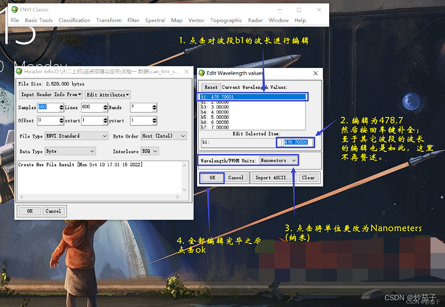Open the File menu in ENVI Classic
Image resolution: width=445 pixels, height=307 pixels.
point(15,20)
